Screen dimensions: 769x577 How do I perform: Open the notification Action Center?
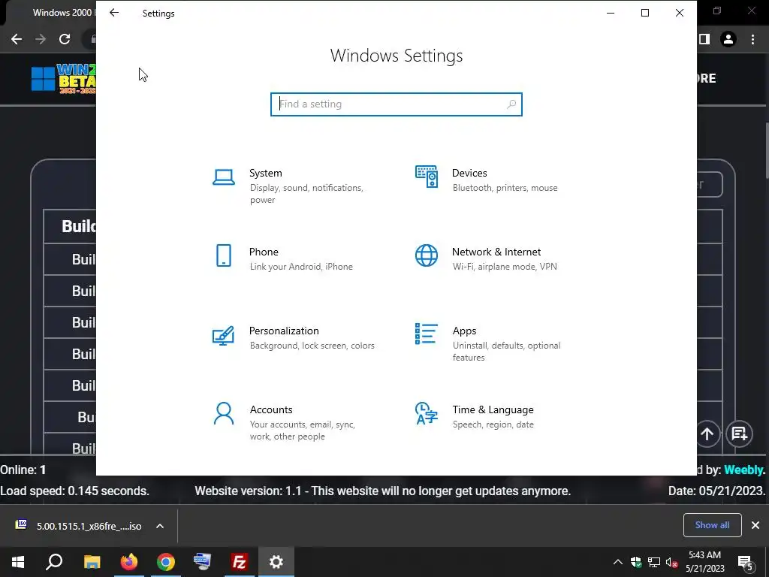(x=746, y=563)
